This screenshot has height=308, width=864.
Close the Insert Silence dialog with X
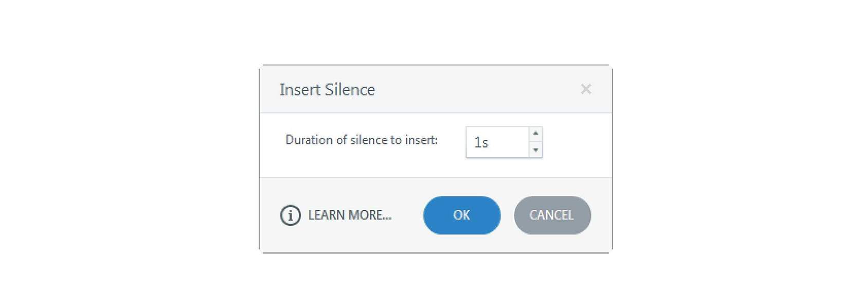pos(586,89)
